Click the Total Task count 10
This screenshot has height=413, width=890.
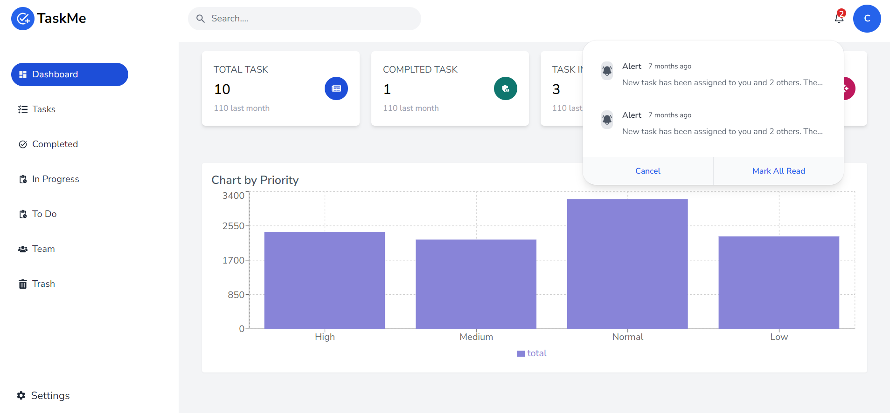pos(222,89)
